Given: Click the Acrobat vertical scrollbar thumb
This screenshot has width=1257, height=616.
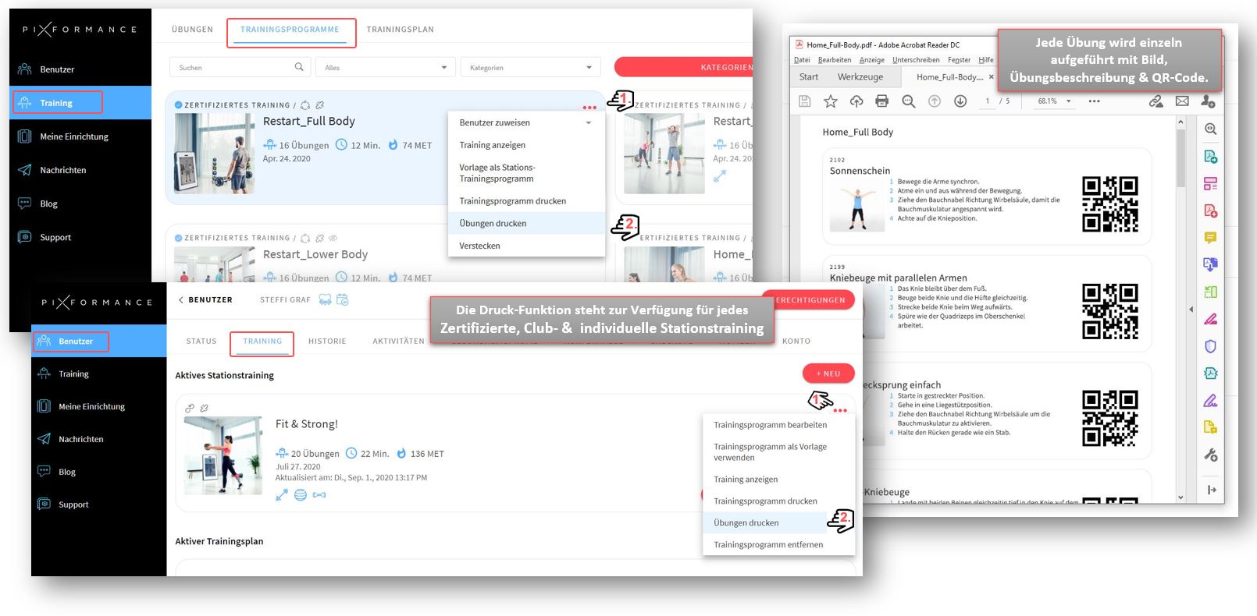Looking at the screenshot, I should (x=1180, y=158).
